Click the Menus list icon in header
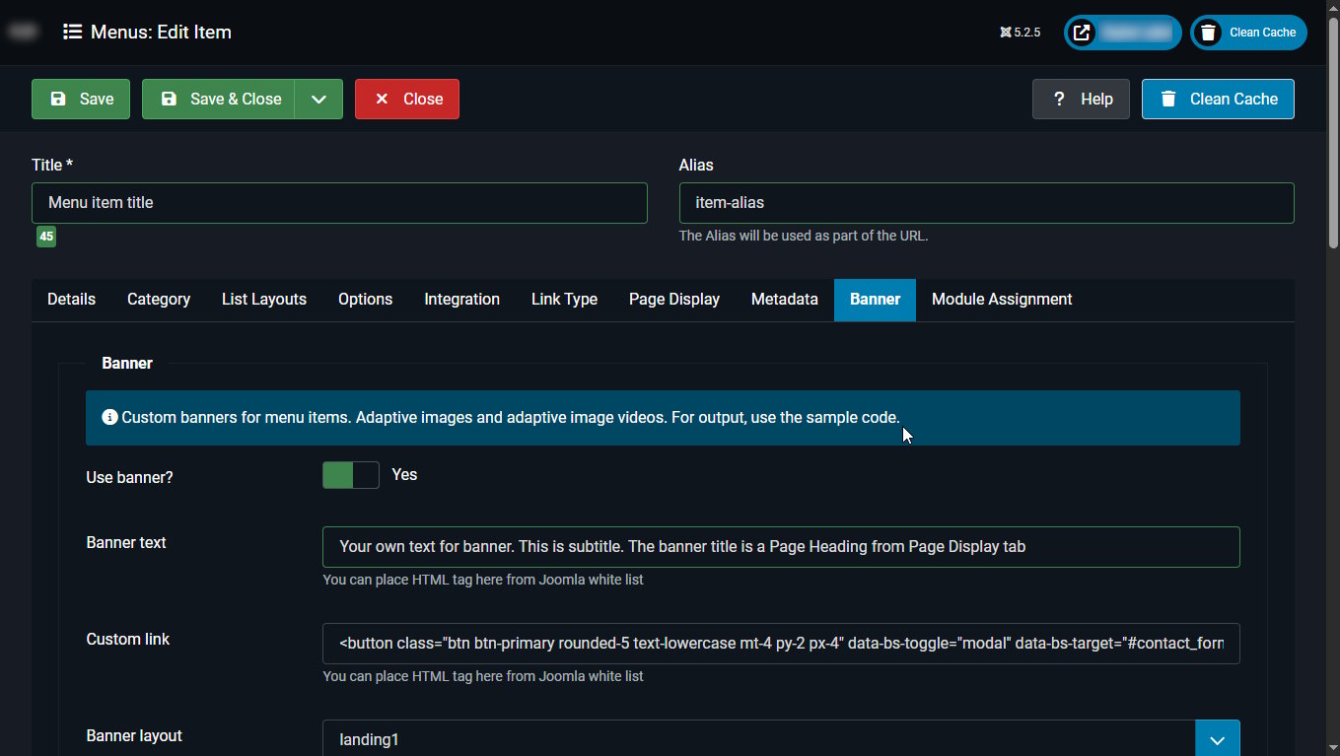This screenshot has height=756, width=1340. [72, 32]
